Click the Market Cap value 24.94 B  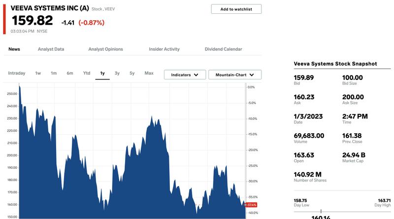click(354, 155)
